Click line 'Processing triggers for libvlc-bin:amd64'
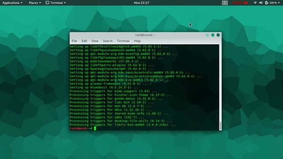The height and width of the screenshot is (159, 283). click(x=123, y=125)
